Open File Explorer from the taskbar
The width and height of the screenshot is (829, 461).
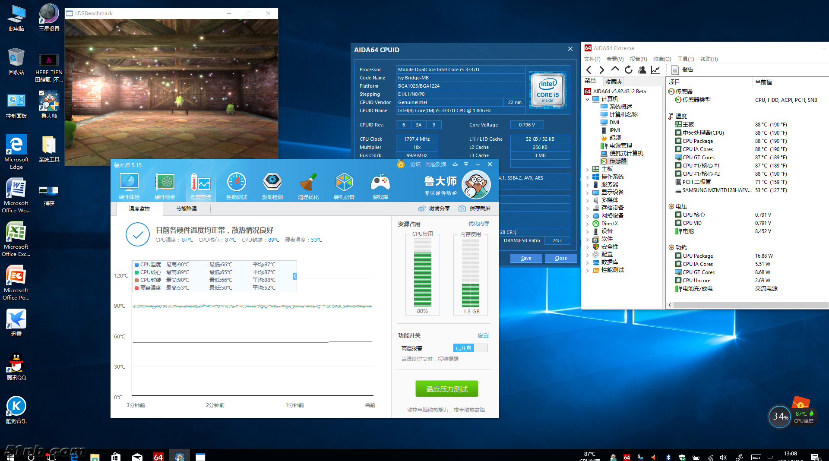click(x=95, y=456)
